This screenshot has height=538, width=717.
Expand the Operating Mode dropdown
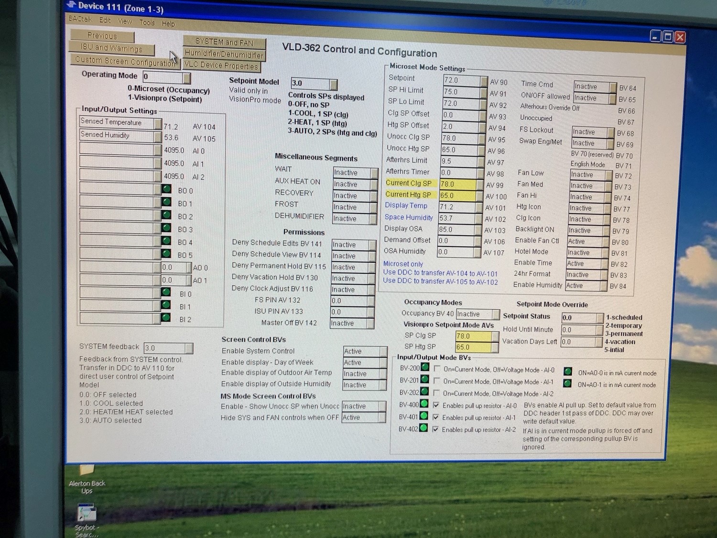coord(186,77)
